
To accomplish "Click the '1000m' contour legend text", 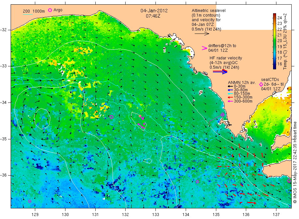I will 39,11.
